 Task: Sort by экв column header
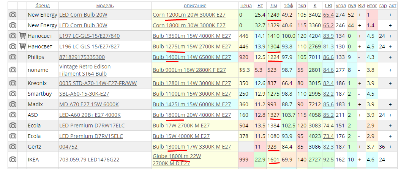(302, 6)
